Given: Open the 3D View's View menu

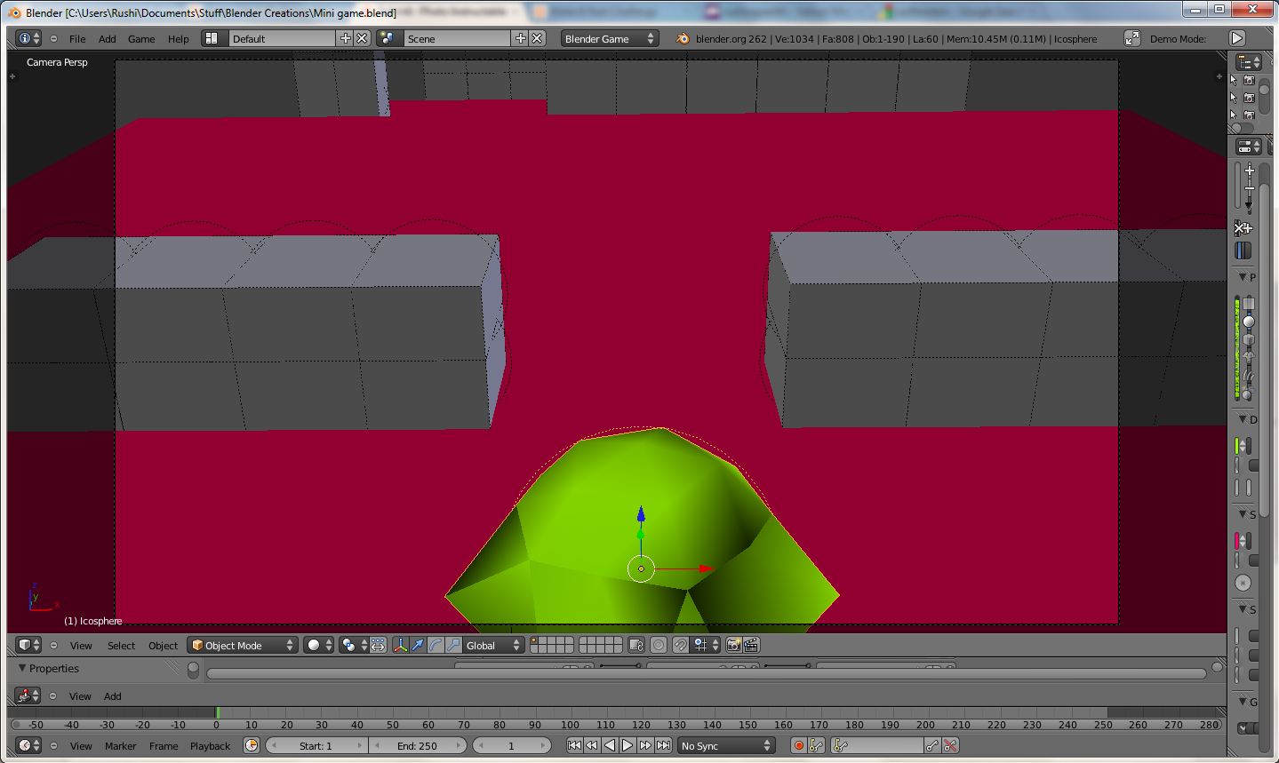Looking at the screenshot, I should pyautogui.click(x=81, y=646).
